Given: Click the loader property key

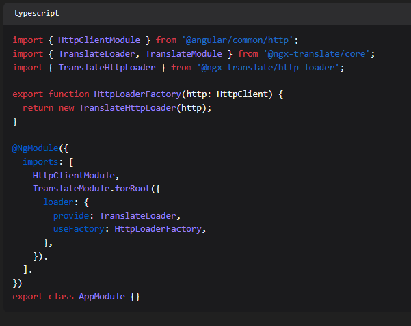Looking at the screenshot, I should (57, 202).
